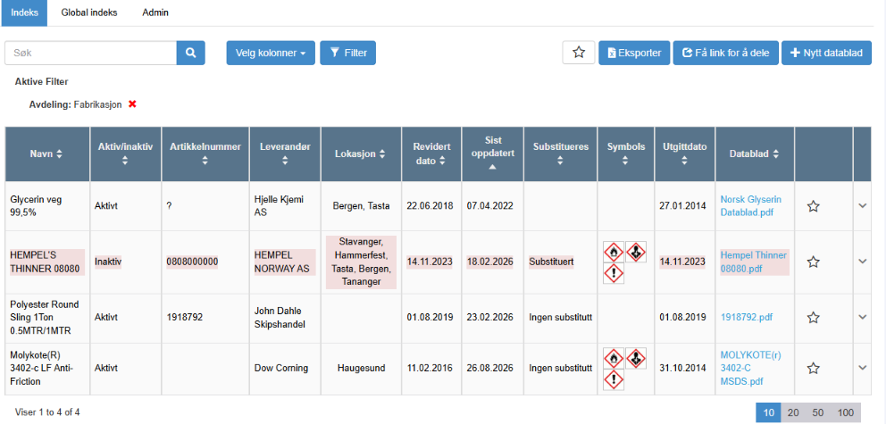The width and height of the screenshot is (886, 424).
Task: Click health hazard symbol in Molykote row
Action: (636, 357)
